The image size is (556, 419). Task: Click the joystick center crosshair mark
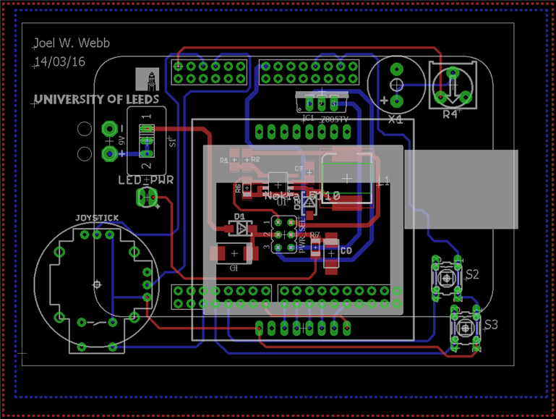pos(97,284)
